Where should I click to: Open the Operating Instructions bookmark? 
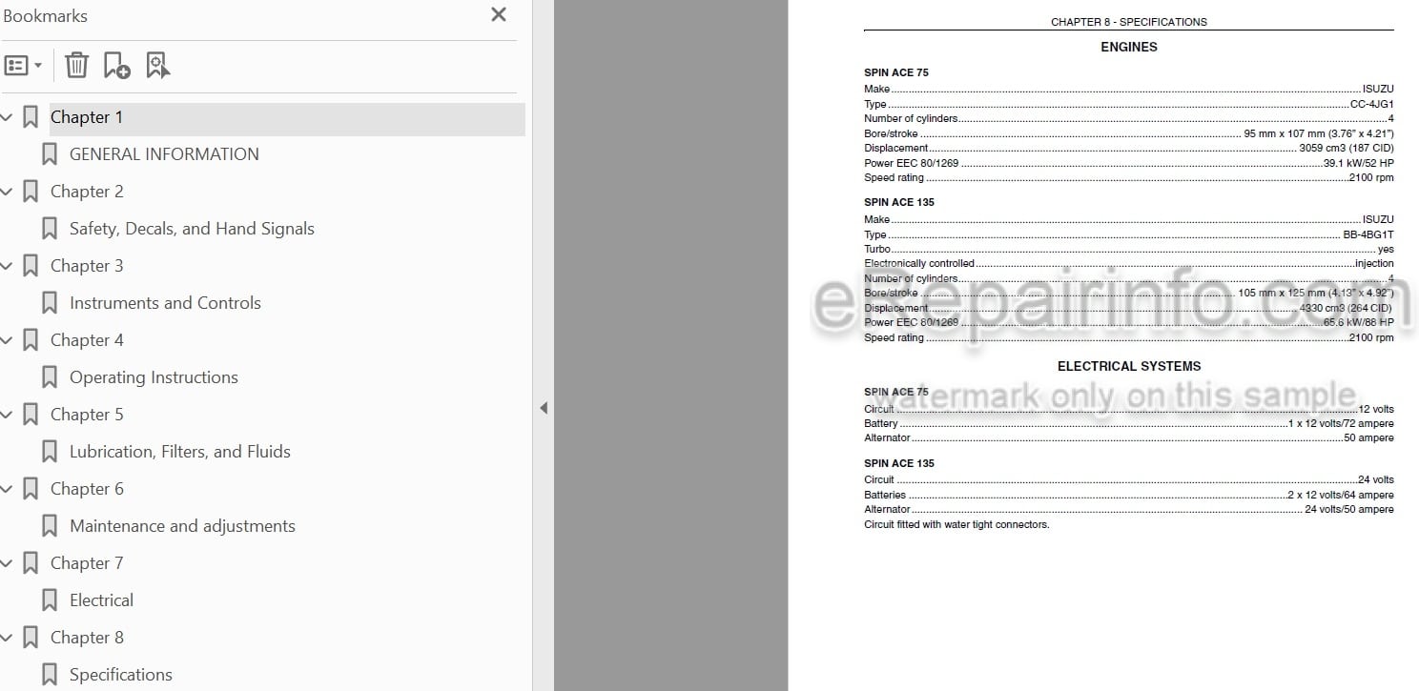click(x=154, y=377)
